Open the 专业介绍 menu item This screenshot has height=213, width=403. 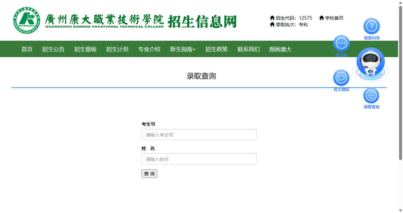click(x=149, y=49)
